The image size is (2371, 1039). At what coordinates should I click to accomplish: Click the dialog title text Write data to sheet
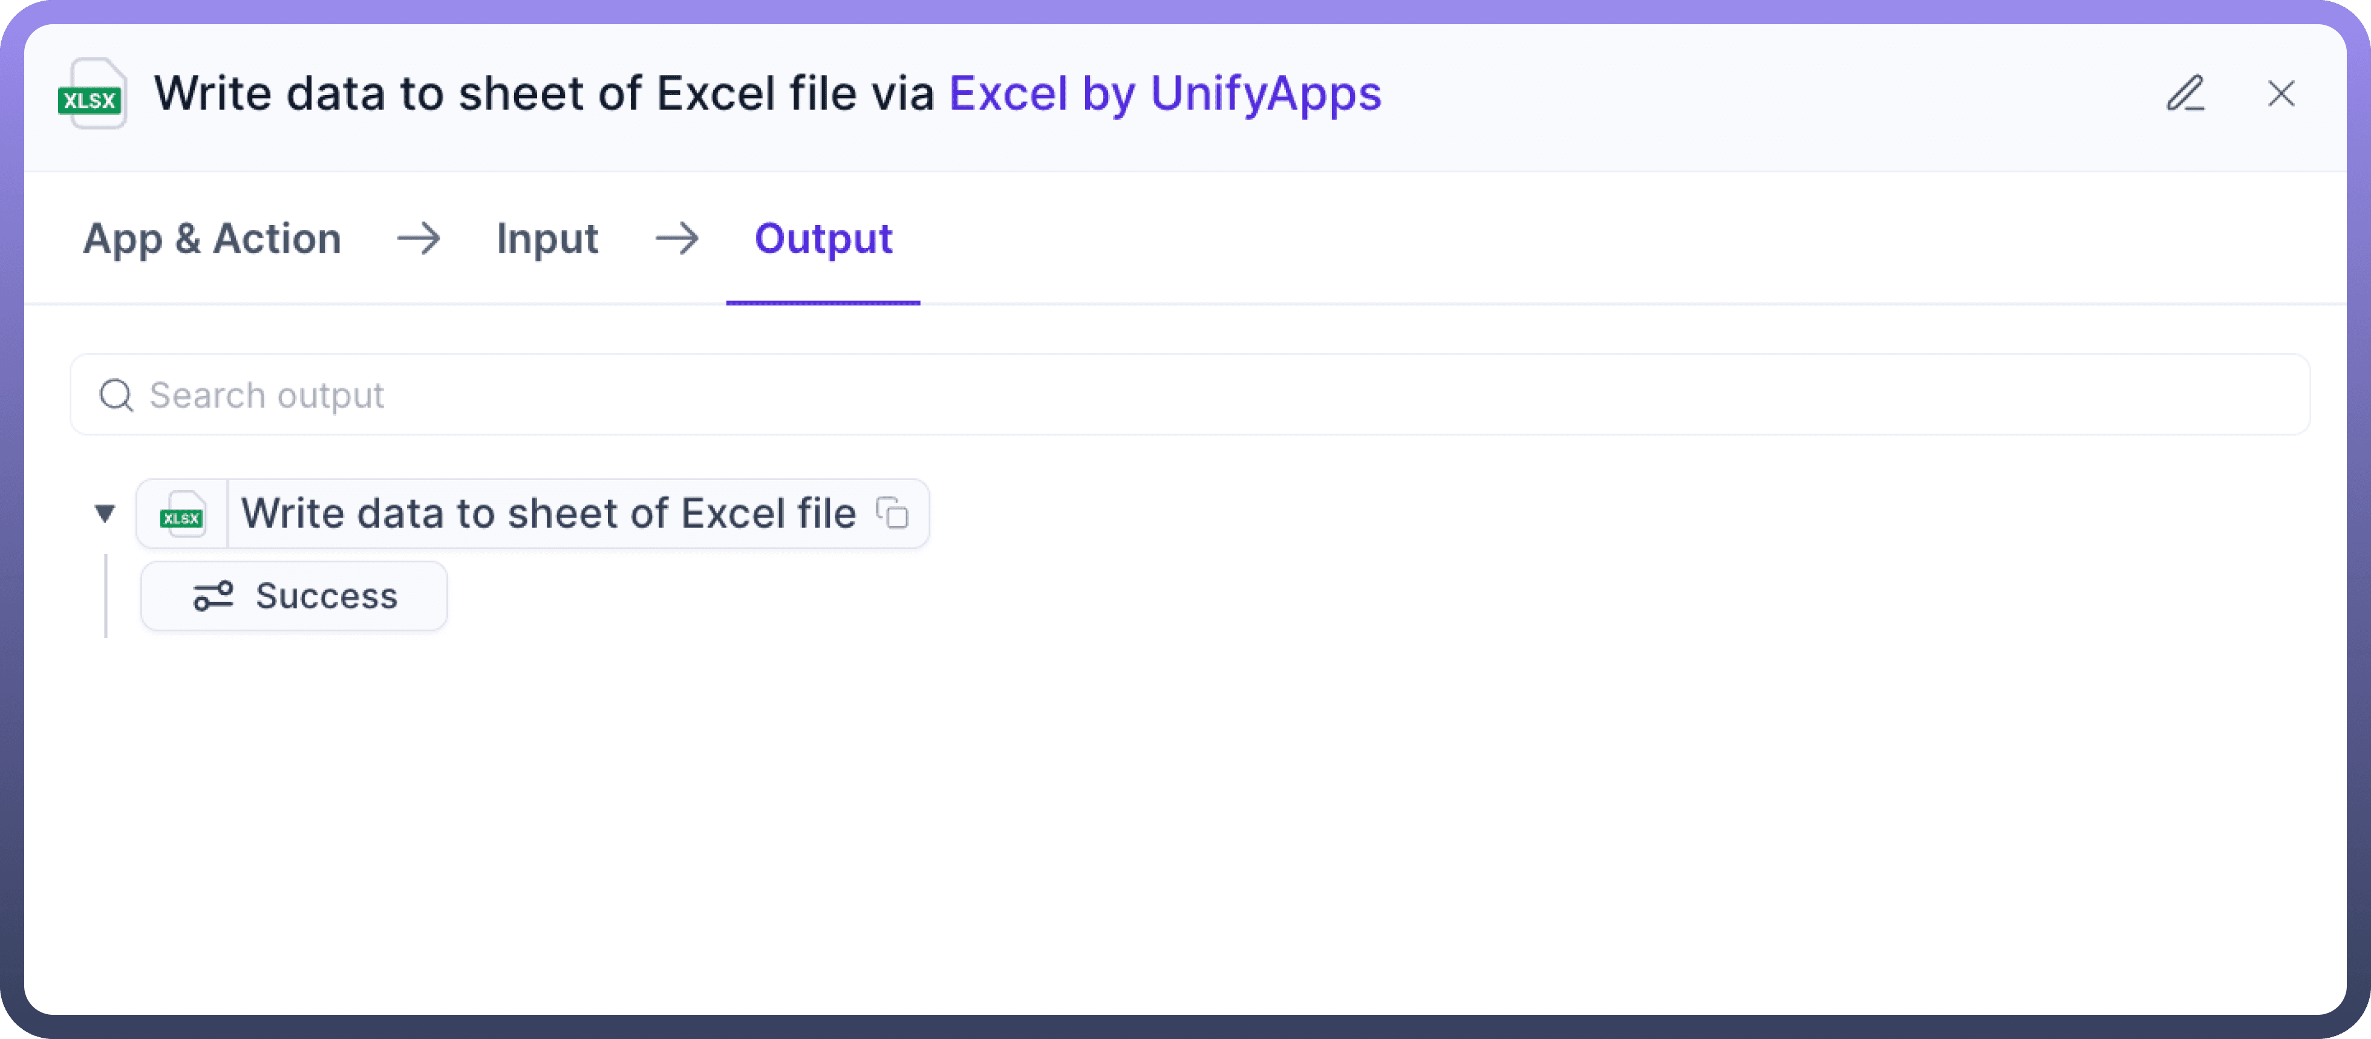543,94
